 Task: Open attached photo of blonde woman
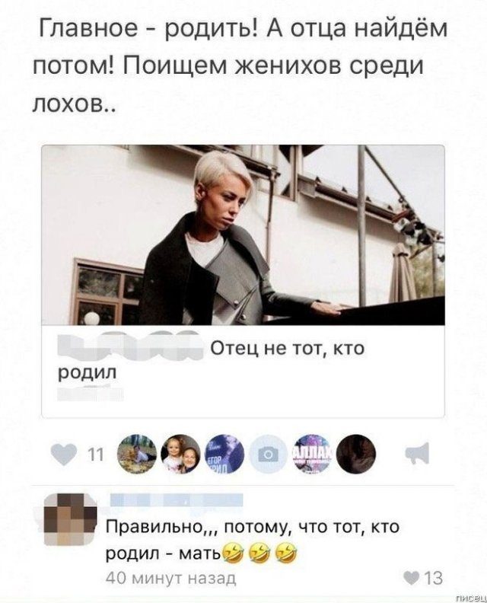243,235
